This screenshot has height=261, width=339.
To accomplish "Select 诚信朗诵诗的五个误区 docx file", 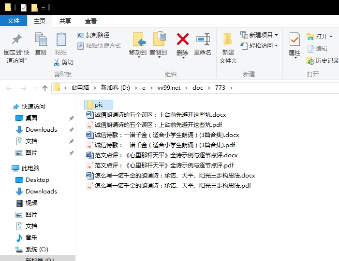I will click(x=156, y=114).
